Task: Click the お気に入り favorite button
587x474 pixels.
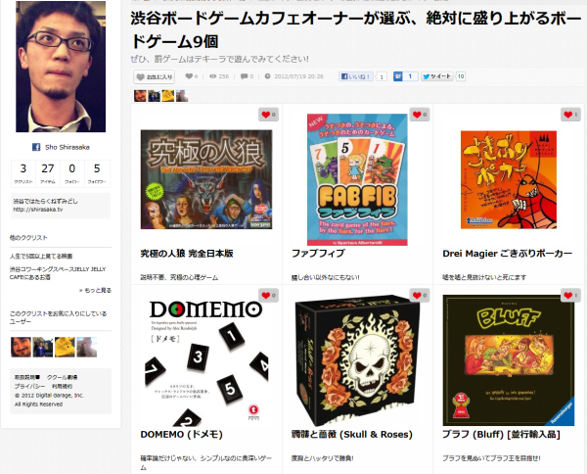Action: (x=155, y=76)
